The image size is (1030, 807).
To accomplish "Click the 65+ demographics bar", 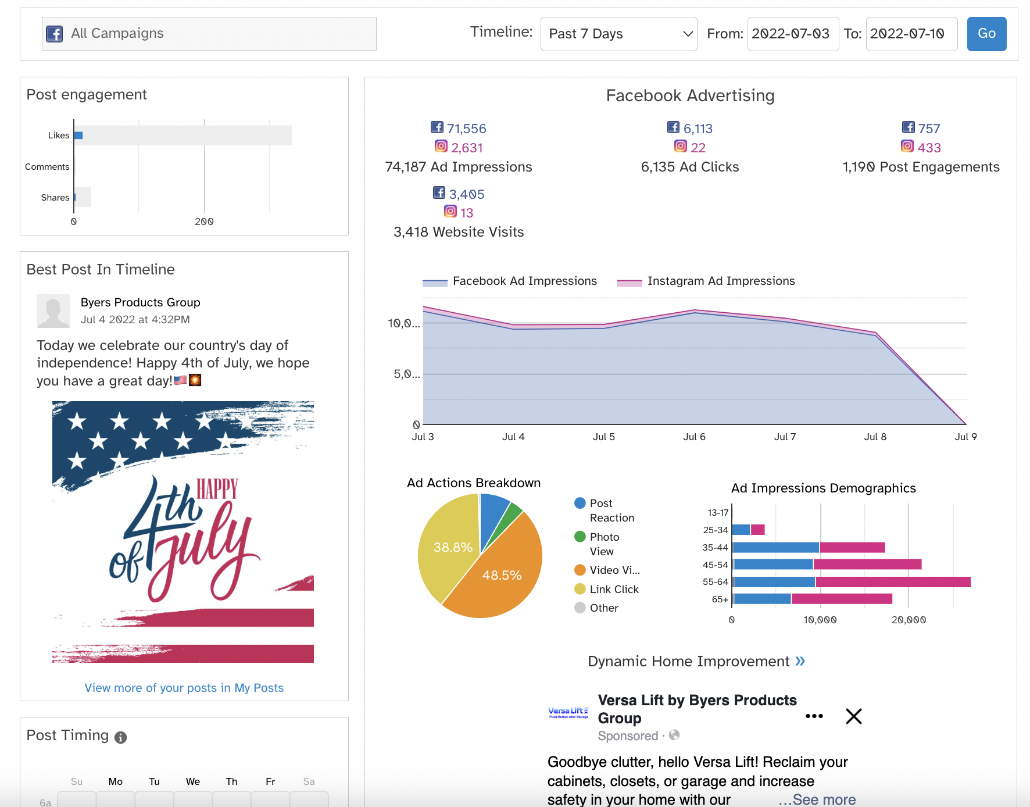I will (x=813, y=599).
